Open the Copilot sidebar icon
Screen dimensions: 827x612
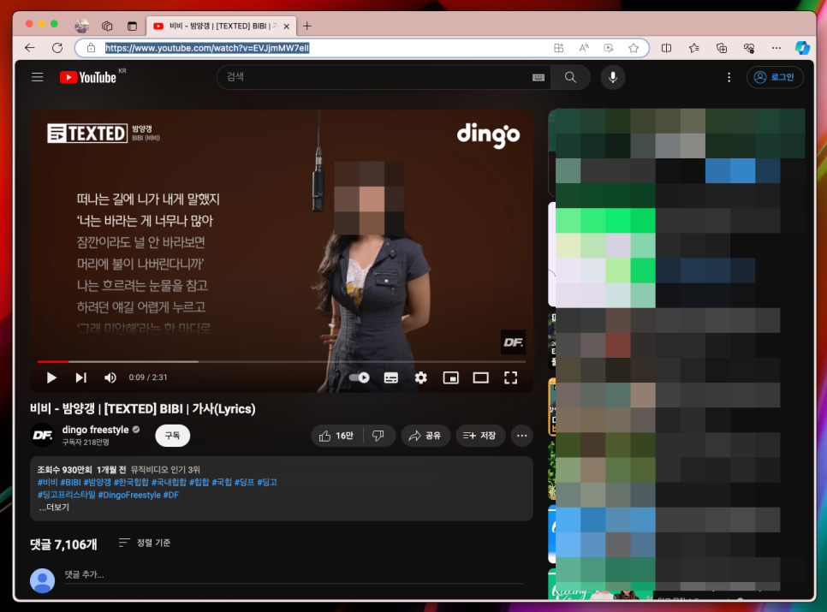click(x=802, y=48)
